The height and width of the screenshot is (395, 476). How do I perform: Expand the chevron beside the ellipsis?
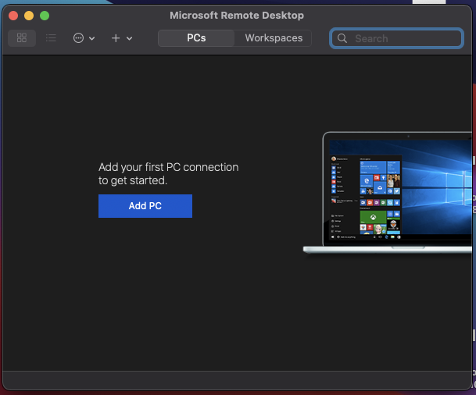[x=92, y=38]
